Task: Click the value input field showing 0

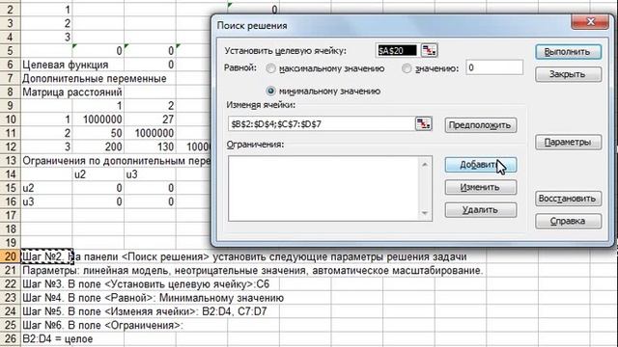Action: point(494,67)
